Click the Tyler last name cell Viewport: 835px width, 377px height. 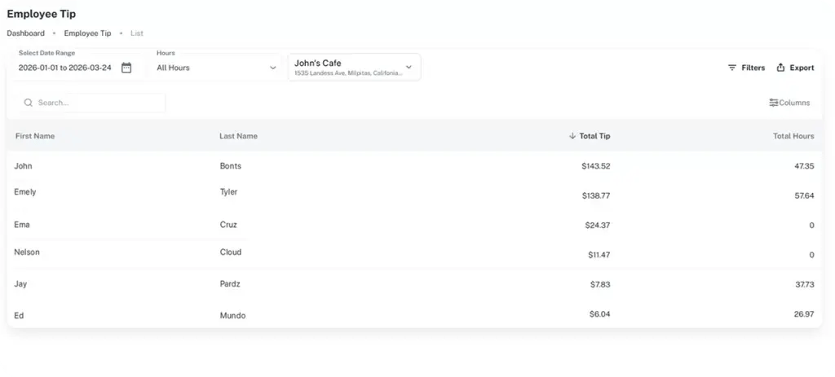[228, 192]
